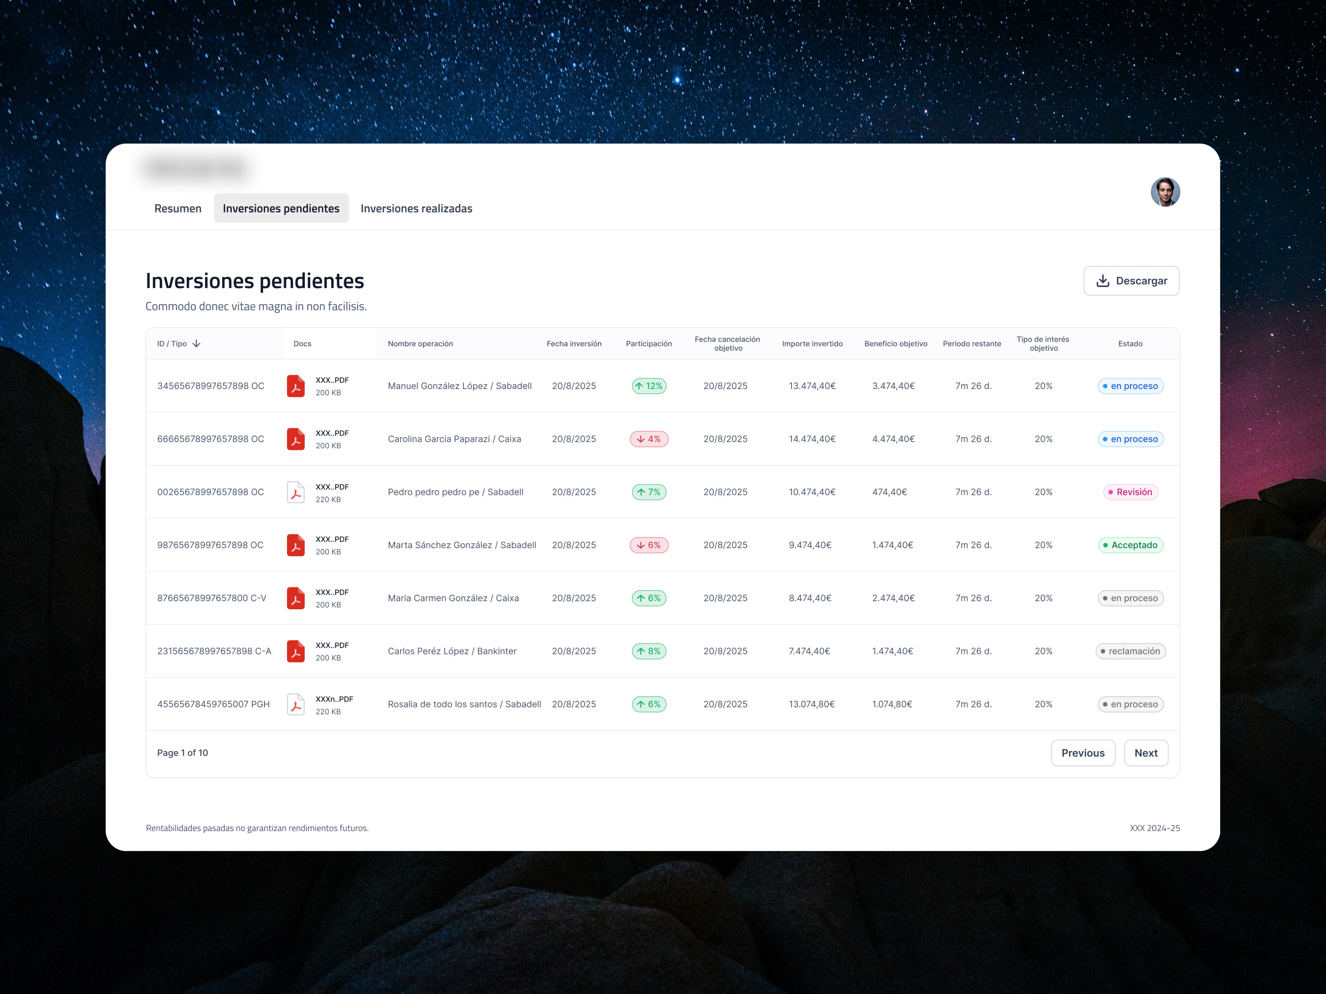Click the download arrow icon inside Descargar
This screenshot has width=1326, height=994.
pos(1103,280)
